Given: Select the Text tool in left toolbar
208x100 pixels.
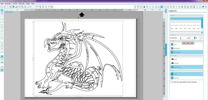Looking at the screenshot, I should pyautogui.click(x=2, y=46).
